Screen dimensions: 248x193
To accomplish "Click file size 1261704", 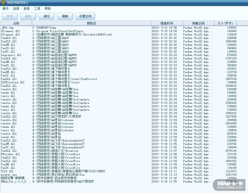I will pos(231,175).
